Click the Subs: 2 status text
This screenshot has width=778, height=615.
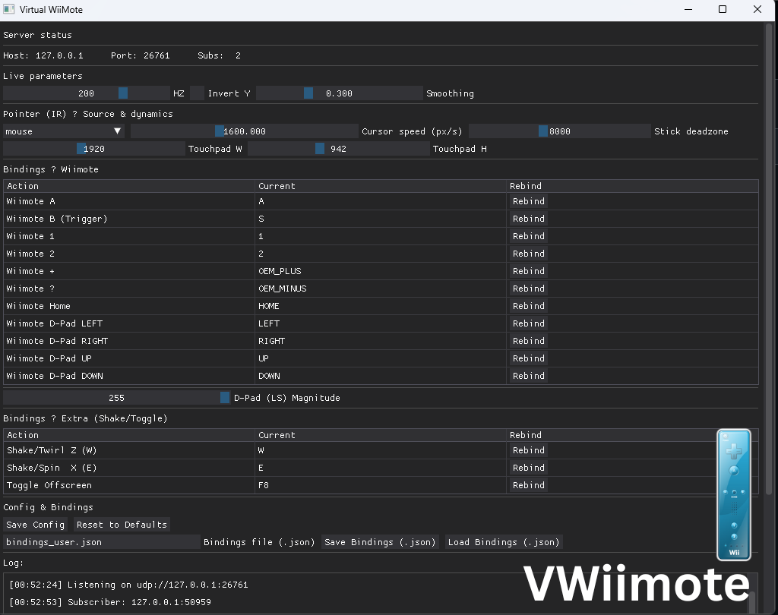pos(220,55)
